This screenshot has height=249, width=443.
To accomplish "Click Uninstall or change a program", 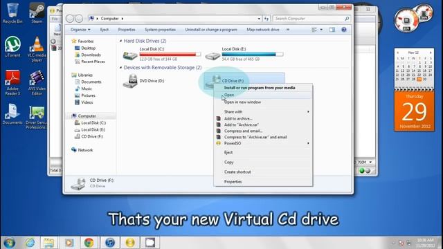I will point(211,30).
